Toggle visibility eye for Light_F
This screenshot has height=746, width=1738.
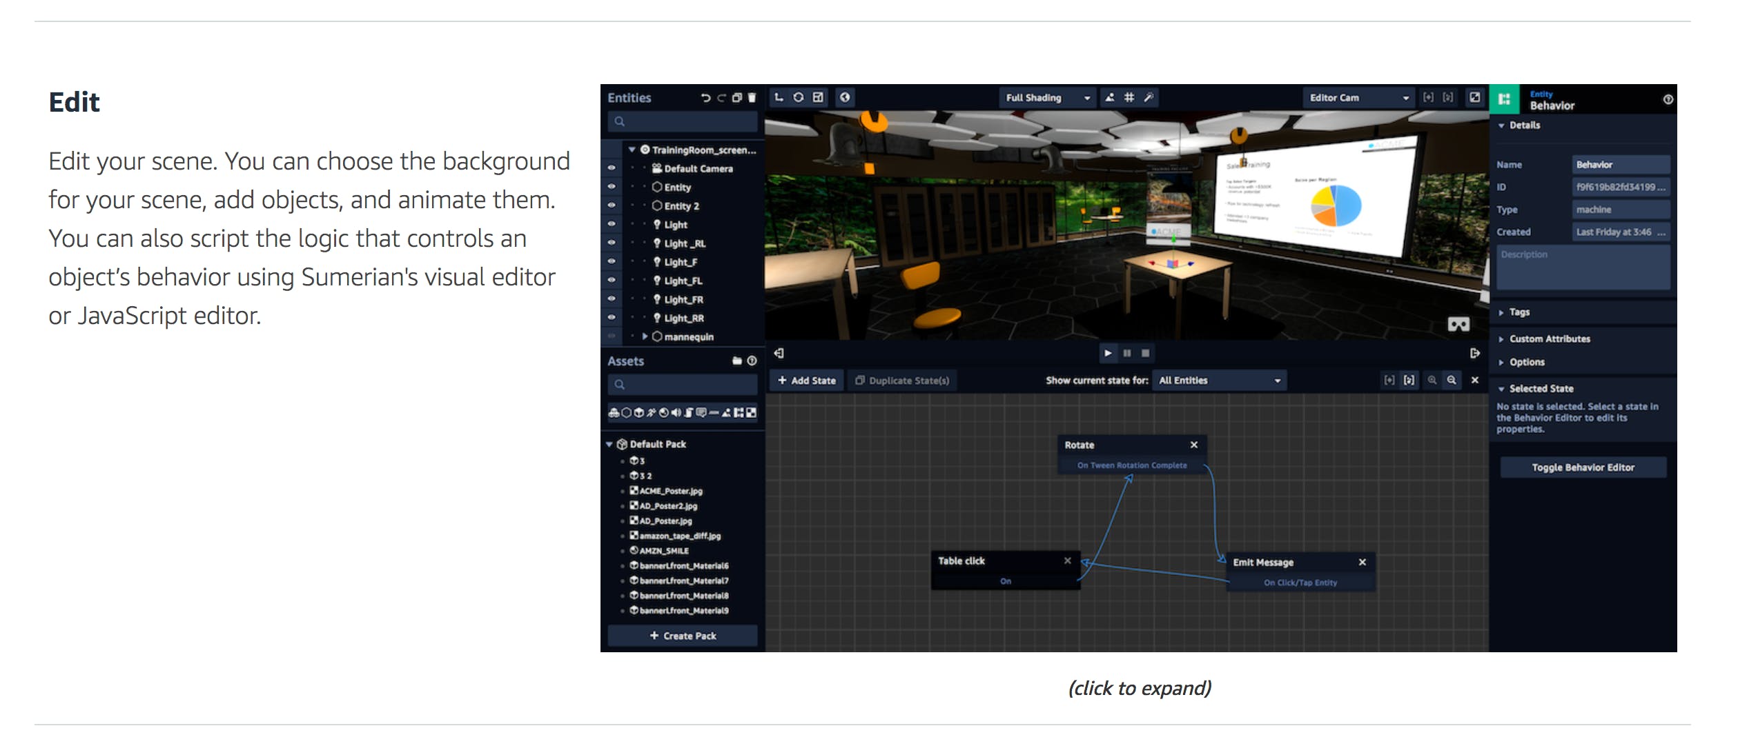(x=612, y=261)
